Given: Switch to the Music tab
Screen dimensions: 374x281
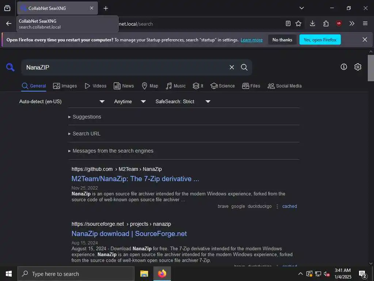Looking at the screenshot, I should click(x=176, y=86).
